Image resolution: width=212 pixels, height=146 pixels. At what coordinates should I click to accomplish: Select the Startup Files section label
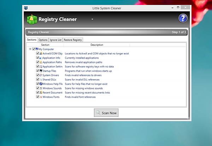pyautogui.click(x=49, y=71)
